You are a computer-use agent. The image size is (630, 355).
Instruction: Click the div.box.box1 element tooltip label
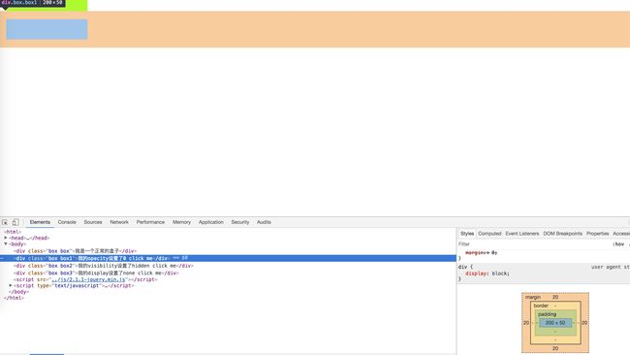32,2
